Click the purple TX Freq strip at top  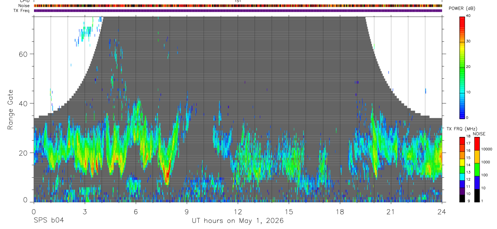pos(238,11)
